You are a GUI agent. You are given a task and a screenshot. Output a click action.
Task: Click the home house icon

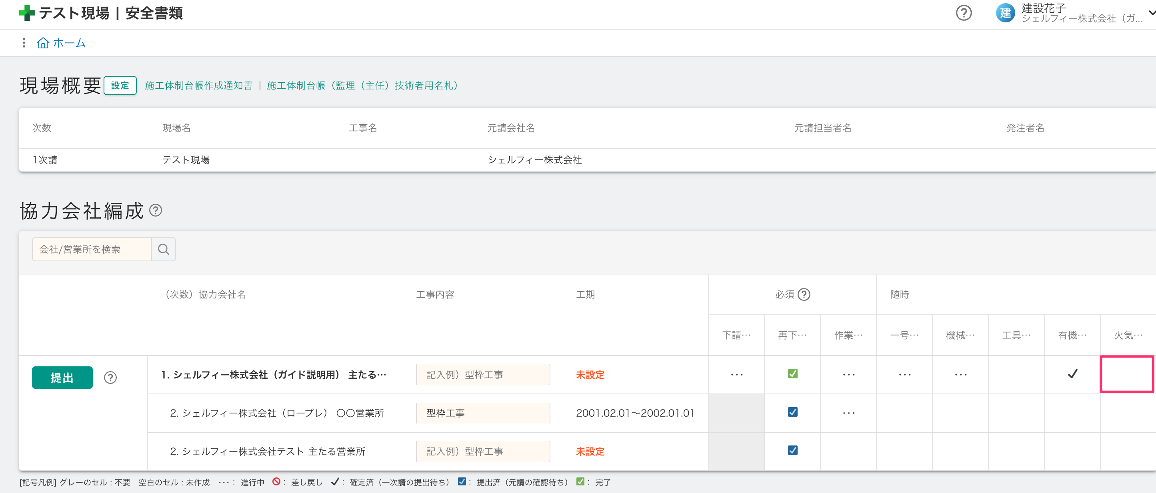pos(43,43)
